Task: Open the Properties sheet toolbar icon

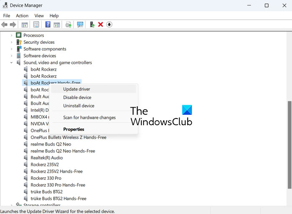Action: (36, 25)
